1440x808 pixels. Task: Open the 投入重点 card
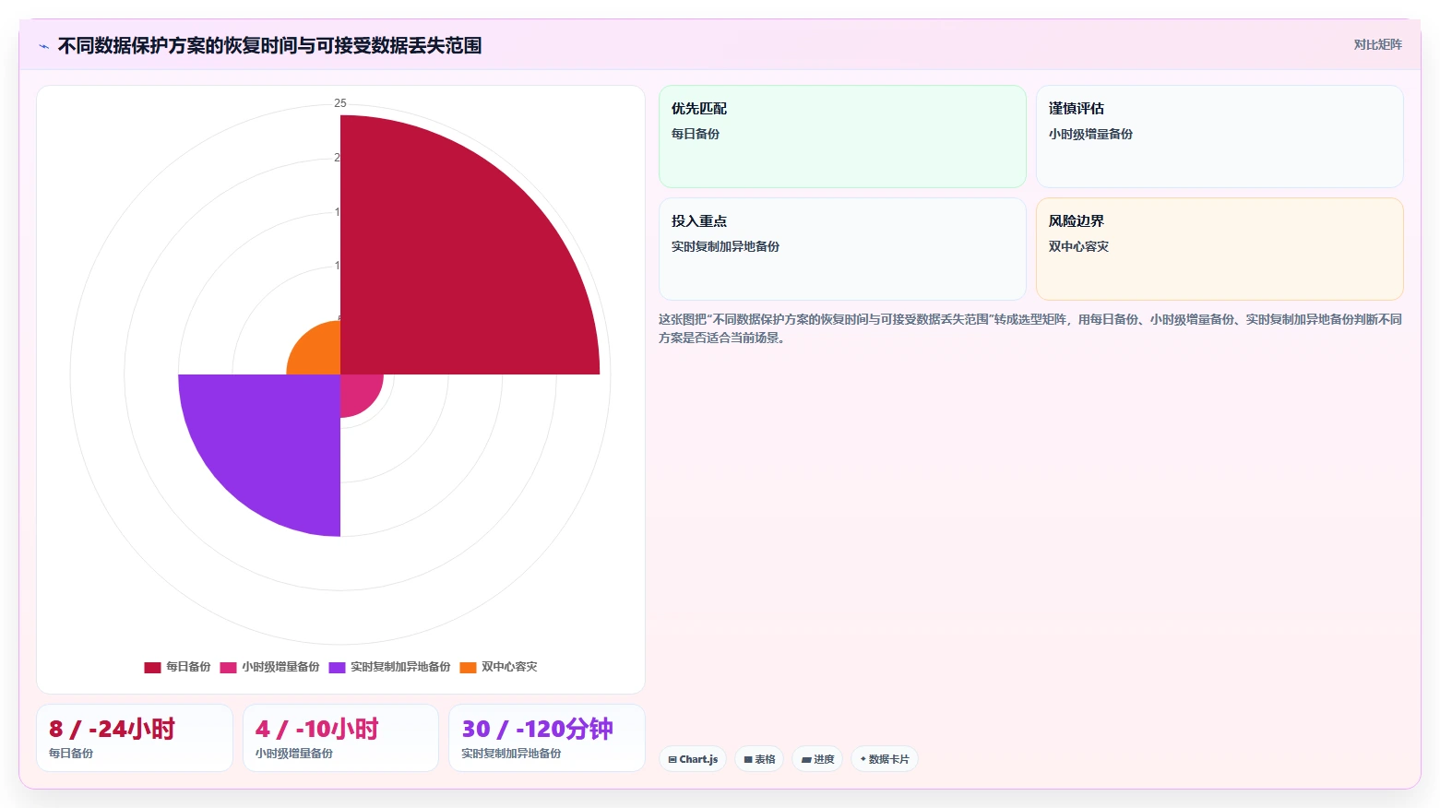[x=842, y=249]
